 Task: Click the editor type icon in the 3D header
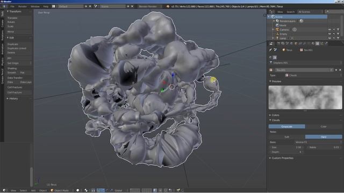[x=4, y=190]
